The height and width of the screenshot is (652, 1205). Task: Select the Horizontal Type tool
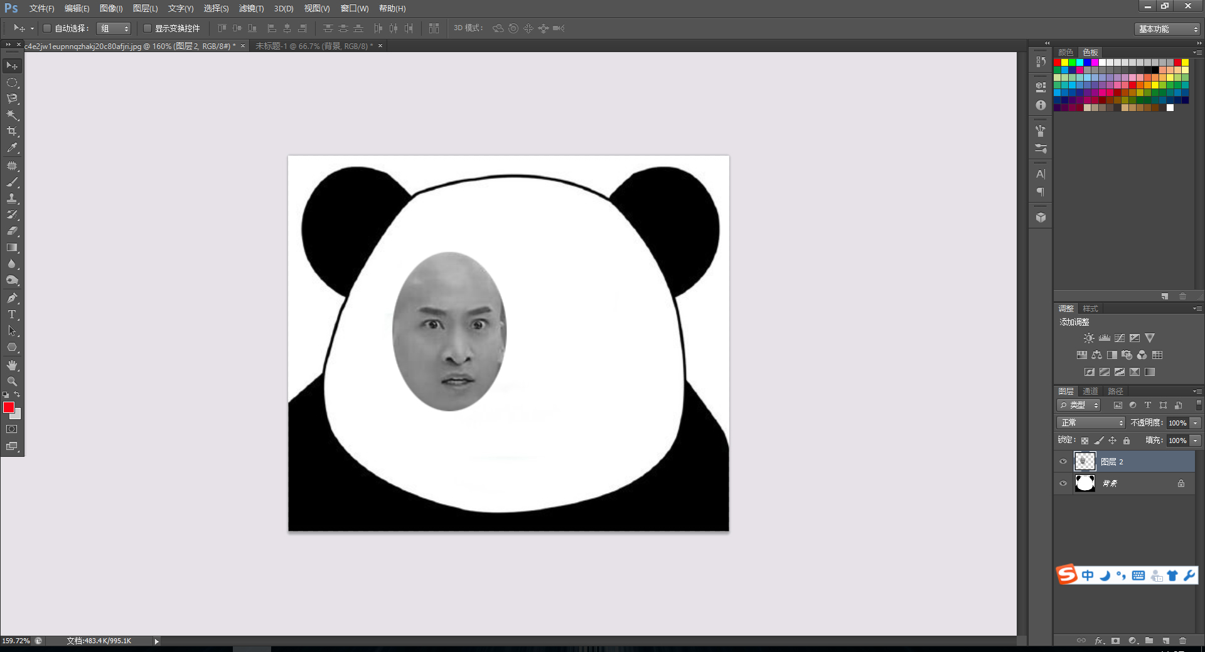point(12,314)
